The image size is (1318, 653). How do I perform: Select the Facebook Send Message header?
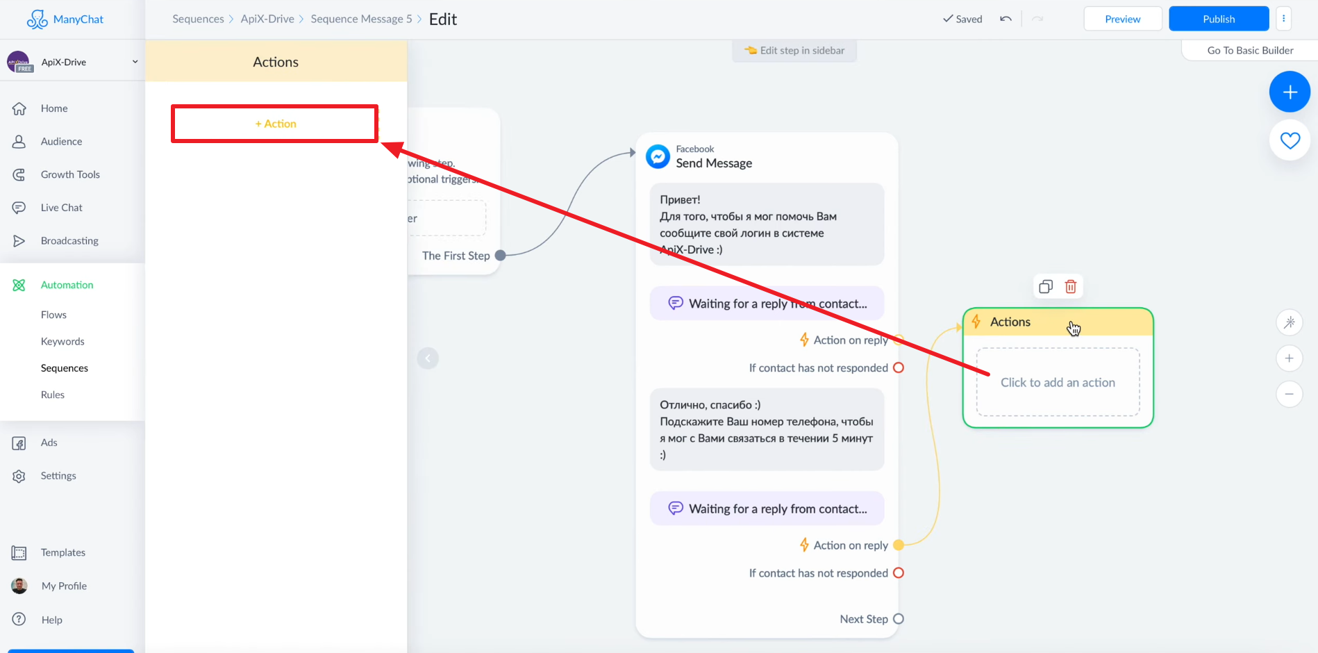click(x=713, y=157)
